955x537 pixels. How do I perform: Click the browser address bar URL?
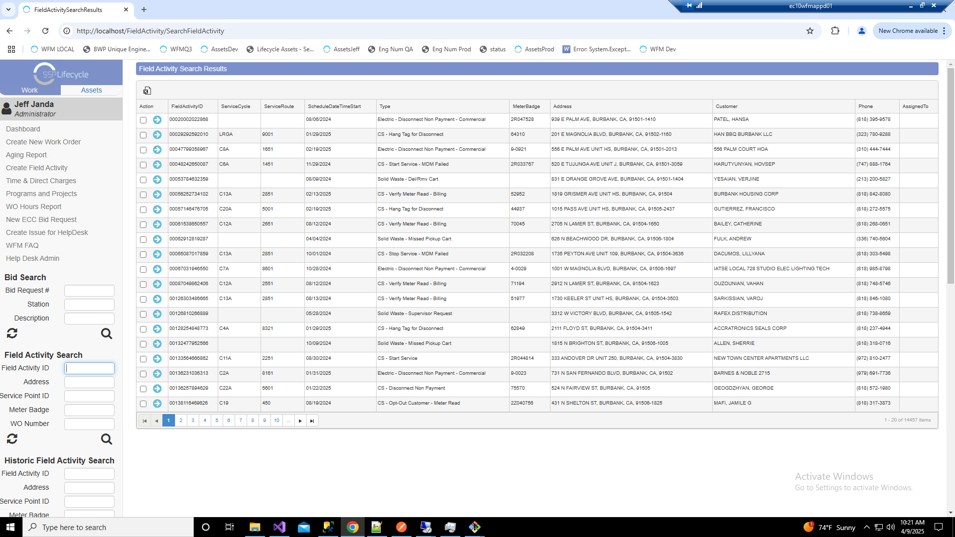coord(150,31)
